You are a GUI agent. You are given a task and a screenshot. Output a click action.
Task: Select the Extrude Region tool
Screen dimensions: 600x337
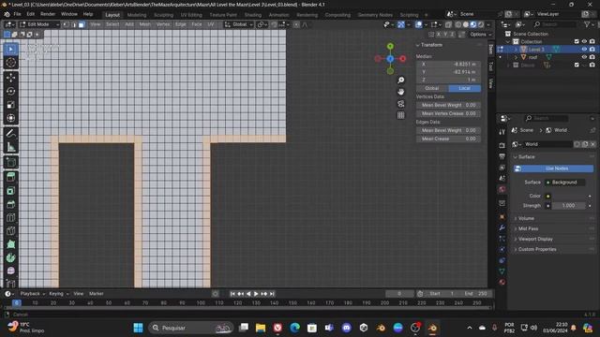[10, 177]
